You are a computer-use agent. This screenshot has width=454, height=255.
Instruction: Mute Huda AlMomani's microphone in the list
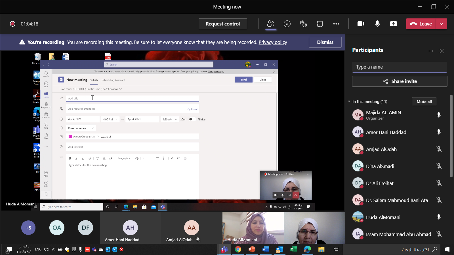tap(439, 217)
